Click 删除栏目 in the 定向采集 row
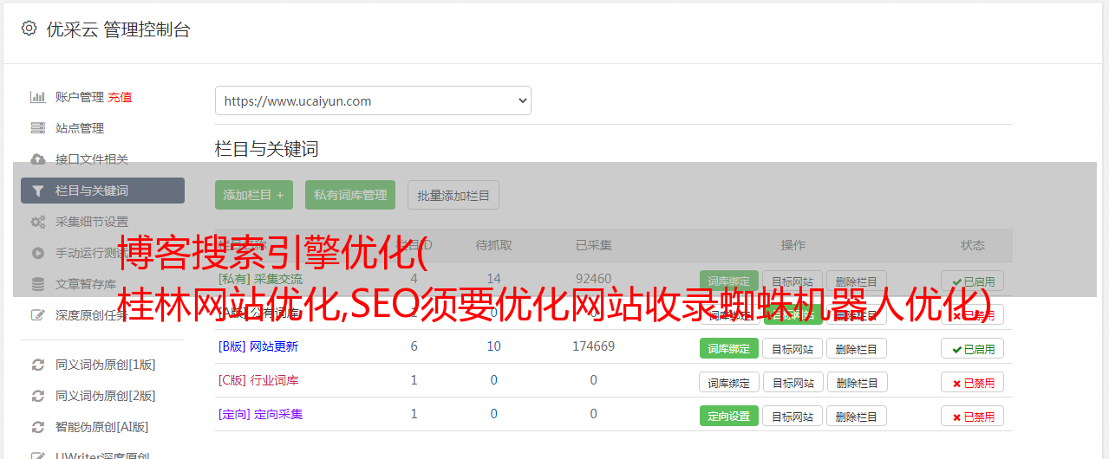 click(857, 416)
